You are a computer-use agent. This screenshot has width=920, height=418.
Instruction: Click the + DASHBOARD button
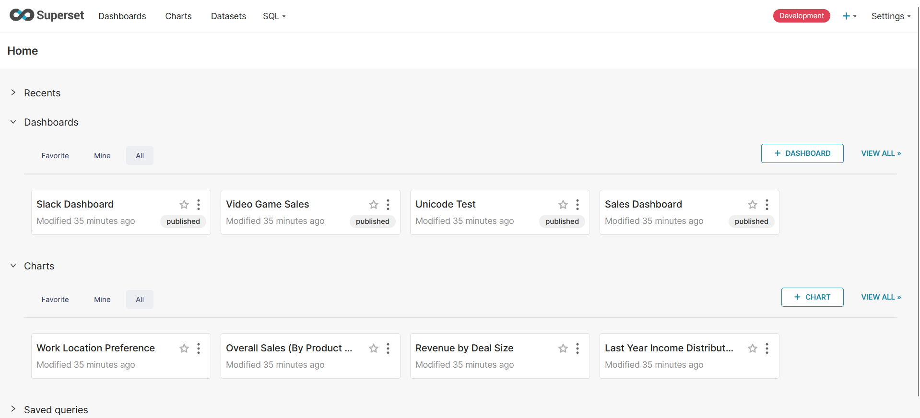click(x=802, y=153)
